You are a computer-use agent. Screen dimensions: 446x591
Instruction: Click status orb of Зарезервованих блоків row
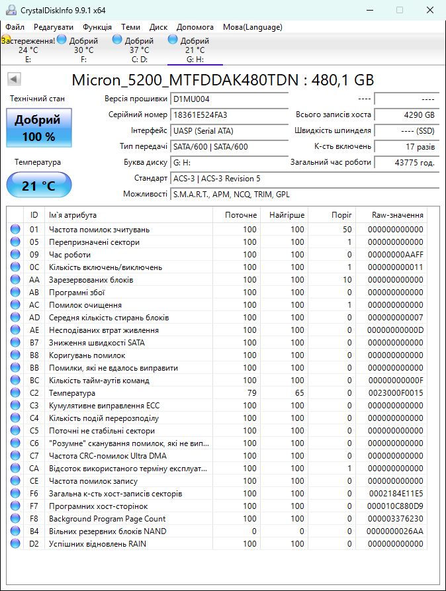(15, 280)
